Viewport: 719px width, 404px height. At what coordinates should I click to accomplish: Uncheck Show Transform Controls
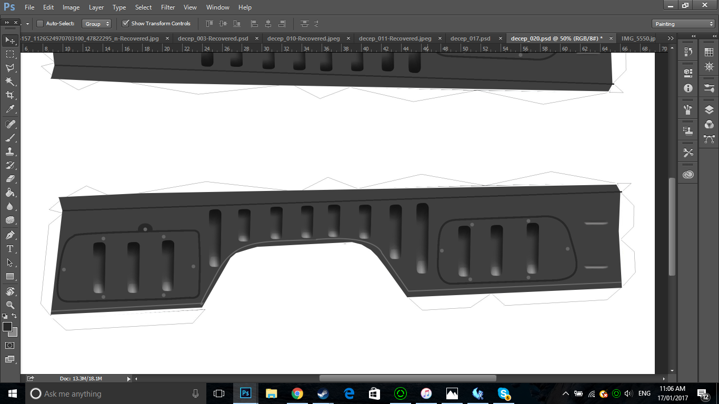[126, 23]
